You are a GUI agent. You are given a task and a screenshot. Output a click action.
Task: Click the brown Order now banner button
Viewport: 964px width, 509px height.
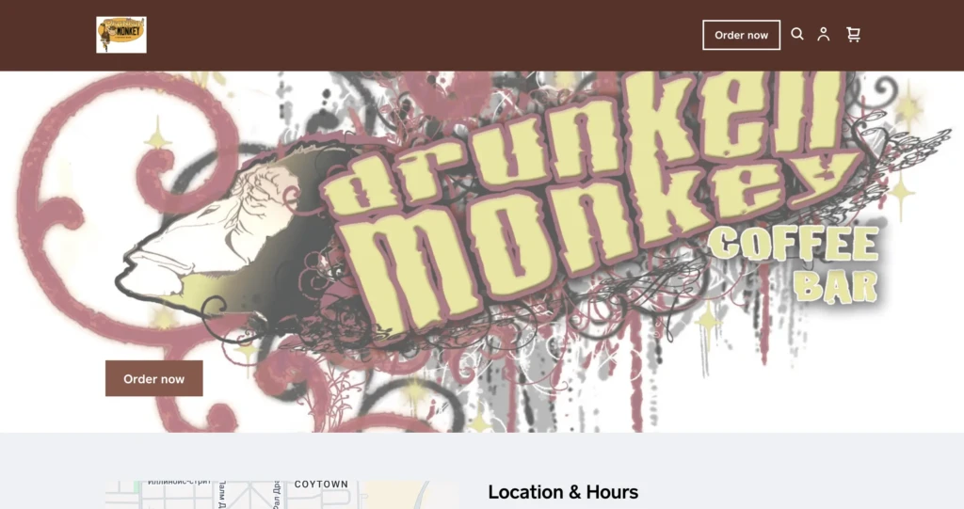153,378
